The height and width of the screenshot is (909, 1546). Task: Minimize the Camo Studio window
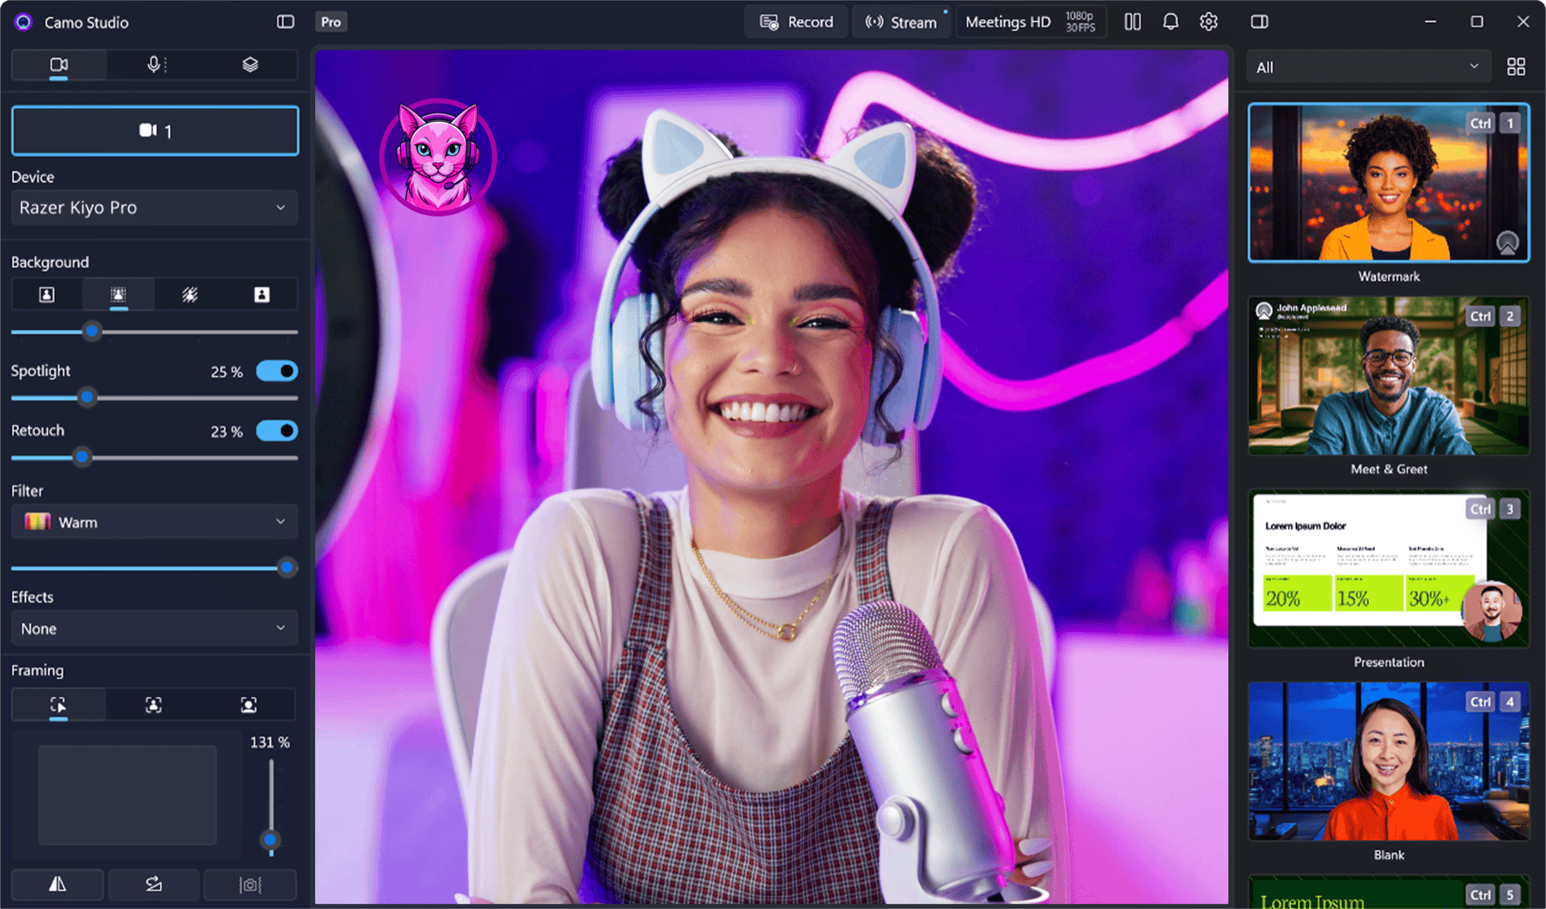pos(1430,21)
